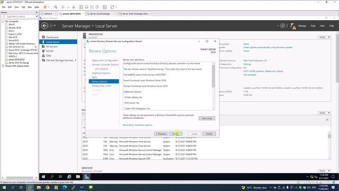Switch to Server 2019-Exchange VM tab
The height and width of the screenshot is (191, 339).
[100, 14]
